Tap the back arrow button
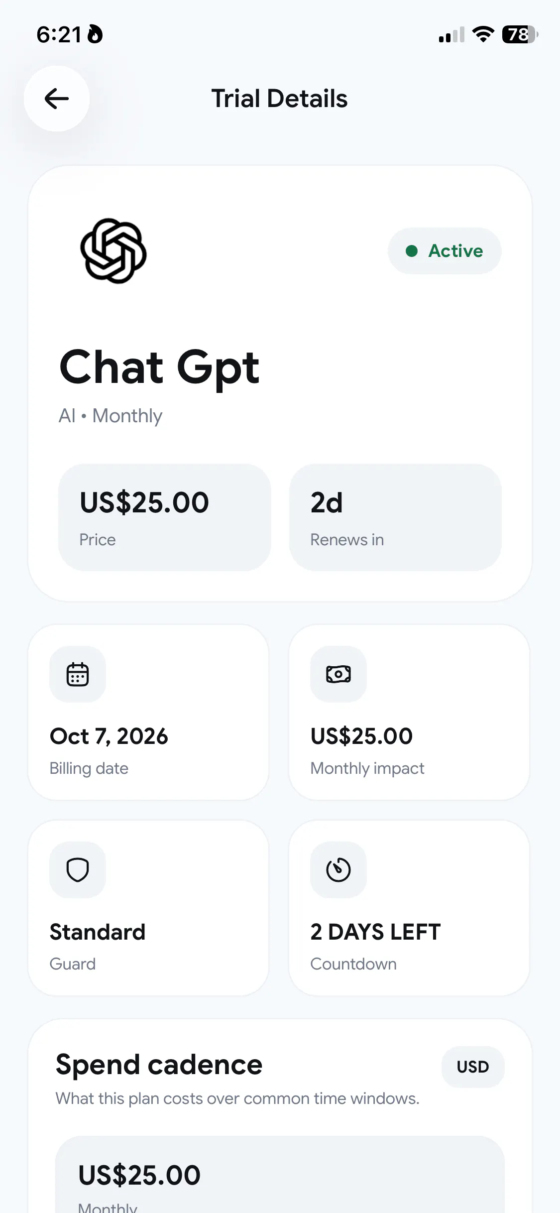This screenshot has width=560, height=1213. 57,99
